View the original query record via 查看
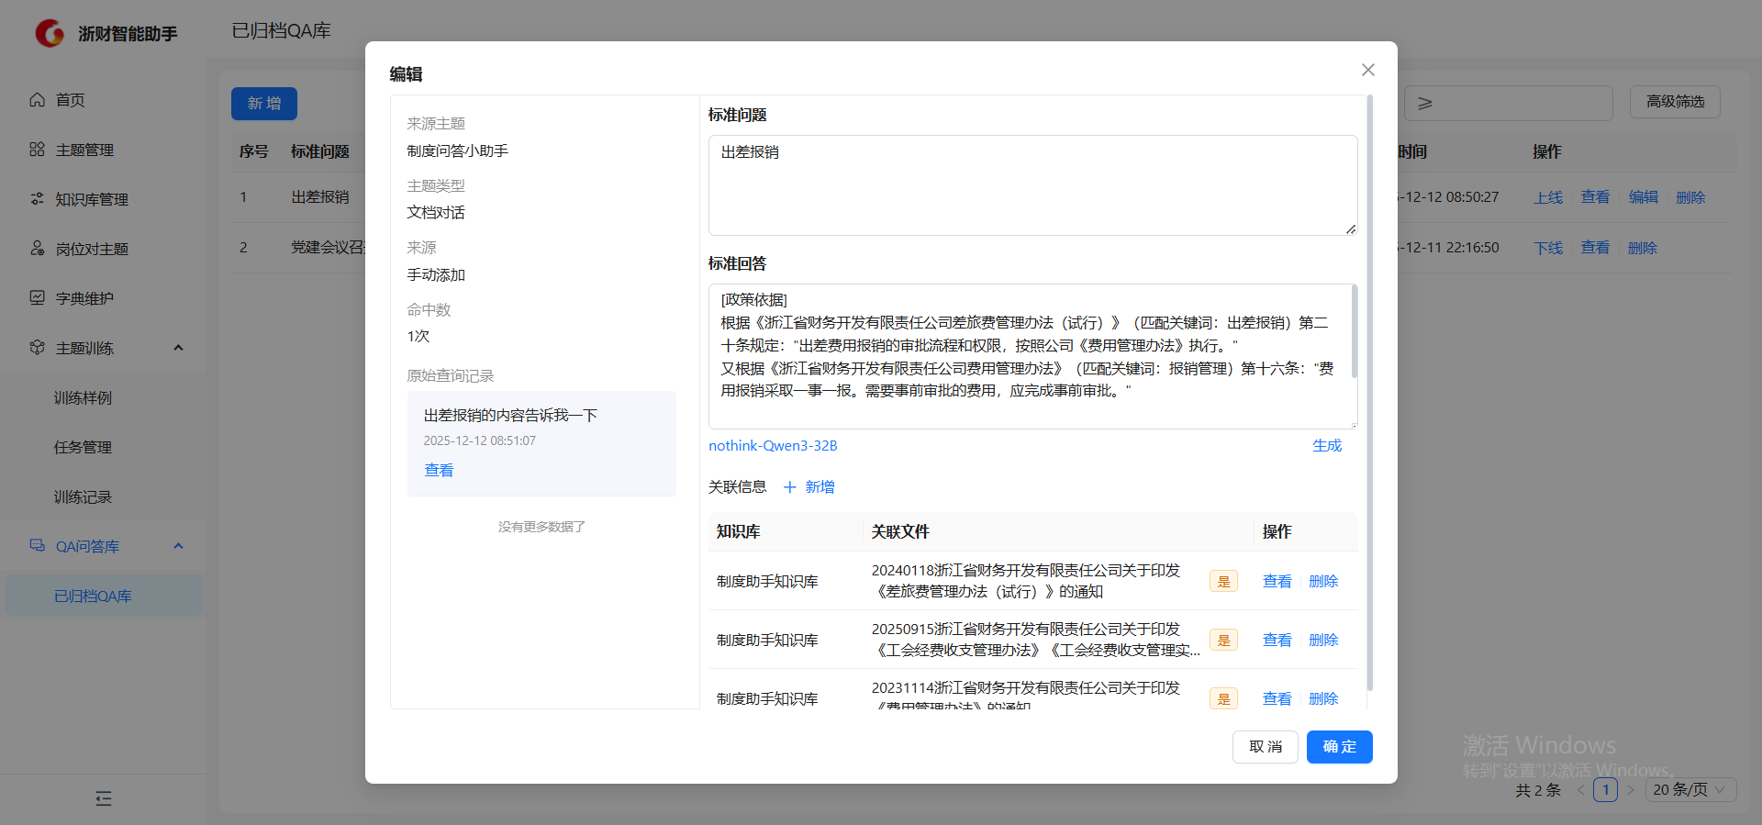 [x=439, y=470]
